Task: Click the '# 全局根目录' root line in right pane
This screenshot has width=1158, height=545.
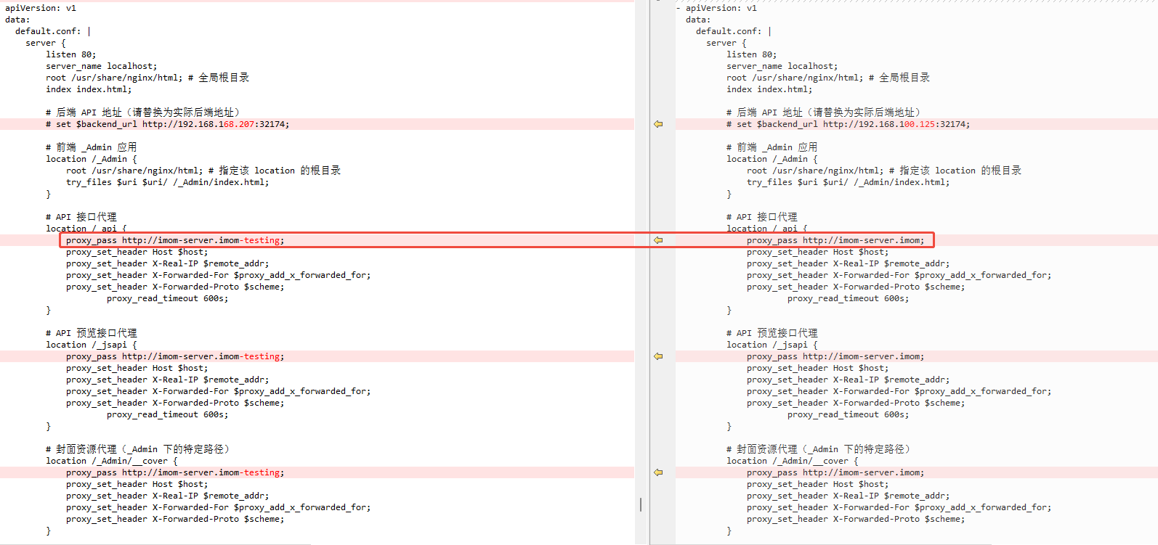Action: point(828,78)
